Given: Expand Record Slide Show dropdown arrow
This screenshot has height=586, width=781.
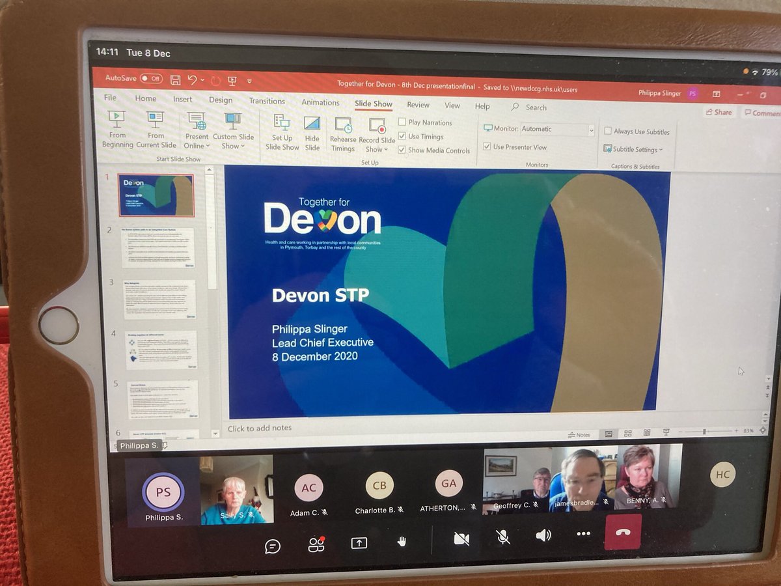Looking at the screenshot, I should (x=385, y=150).
